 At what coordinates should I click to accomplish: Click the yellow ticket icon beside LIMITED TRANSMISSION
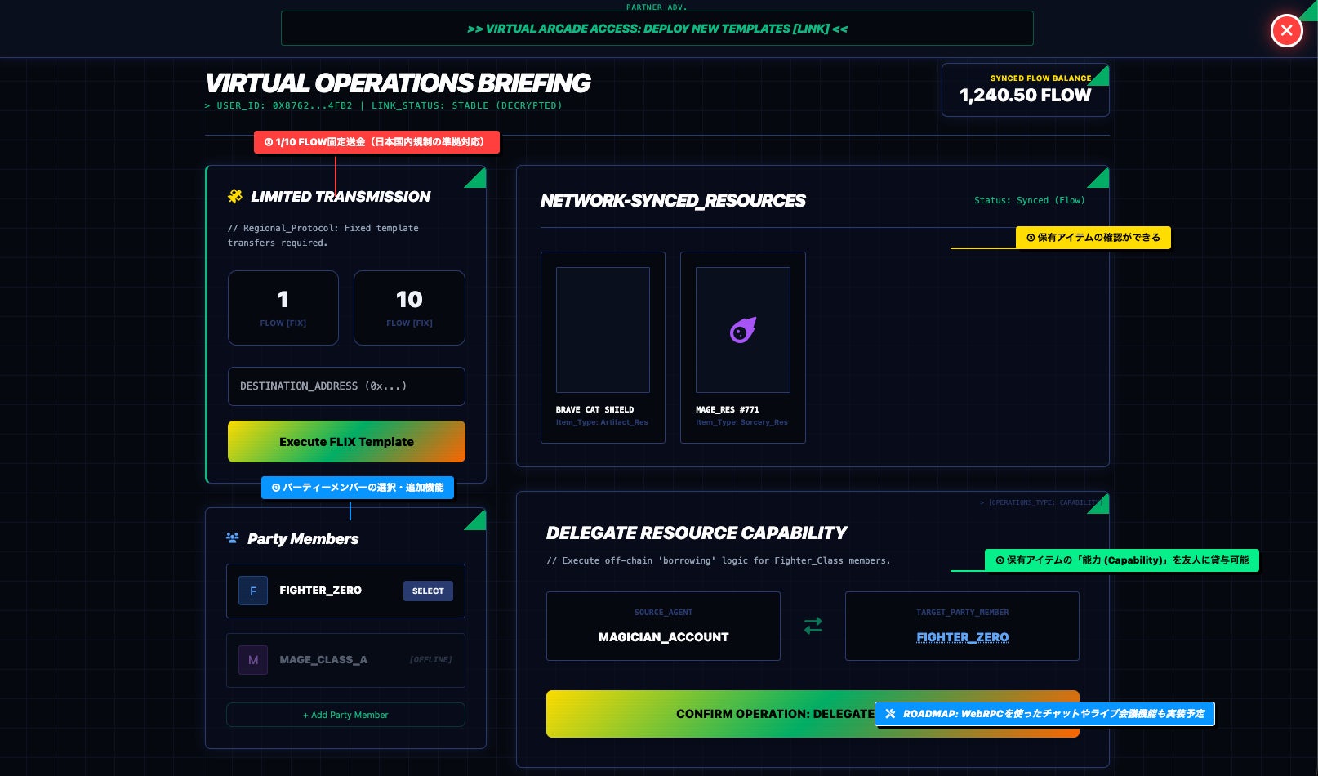pyautogui.click(x=235, y=196)
